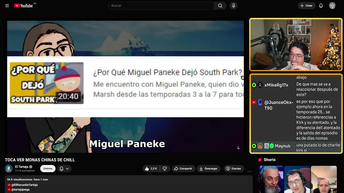Viewport: 344px width, 193px height.
Task: Start voice search with the microphone
Action: pos(234,6)
